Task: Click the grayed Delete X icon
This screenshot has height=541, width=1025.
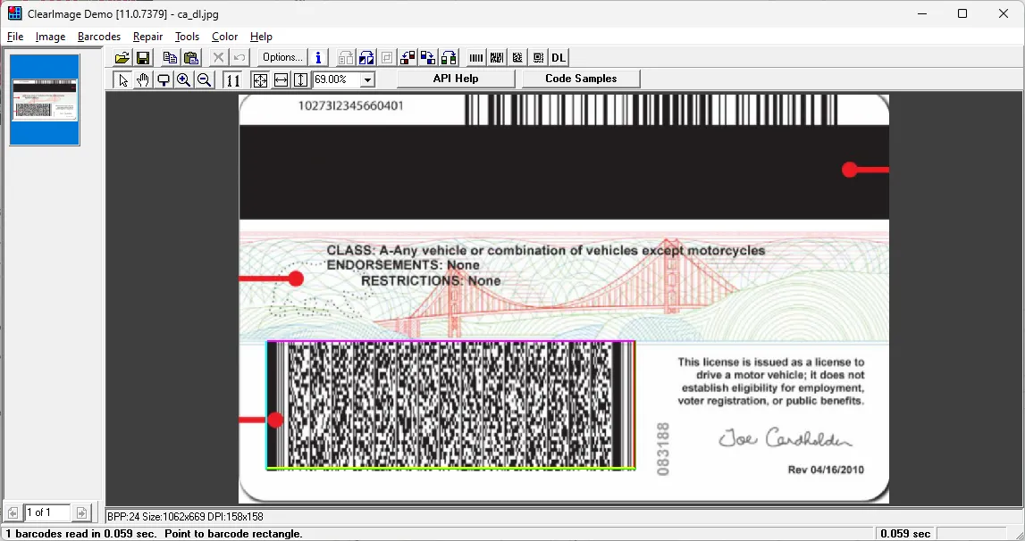Action: pos(218,57)
